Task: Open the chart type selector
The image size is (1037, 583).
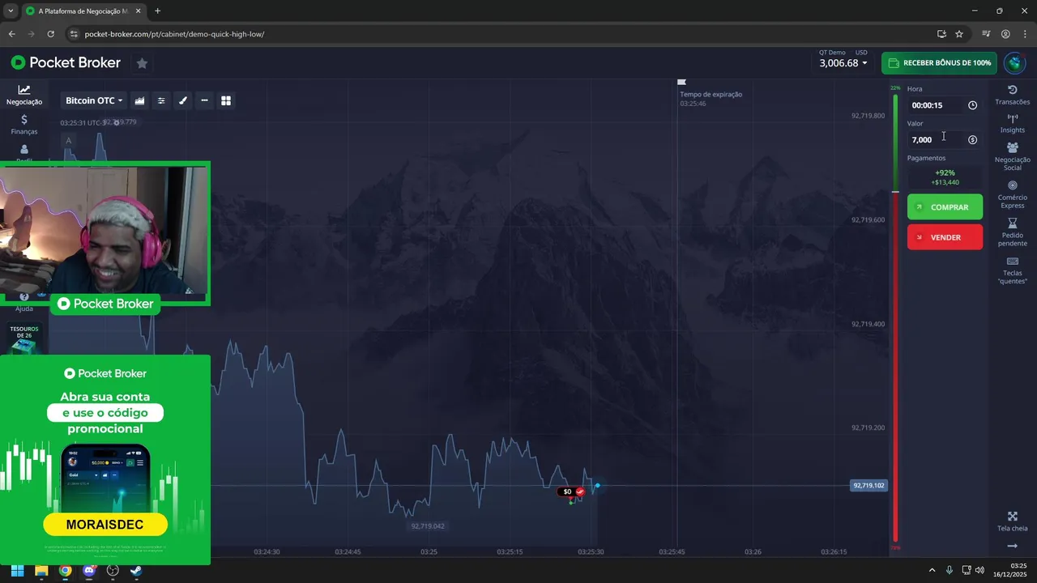Action: click(x=139, y=100)
